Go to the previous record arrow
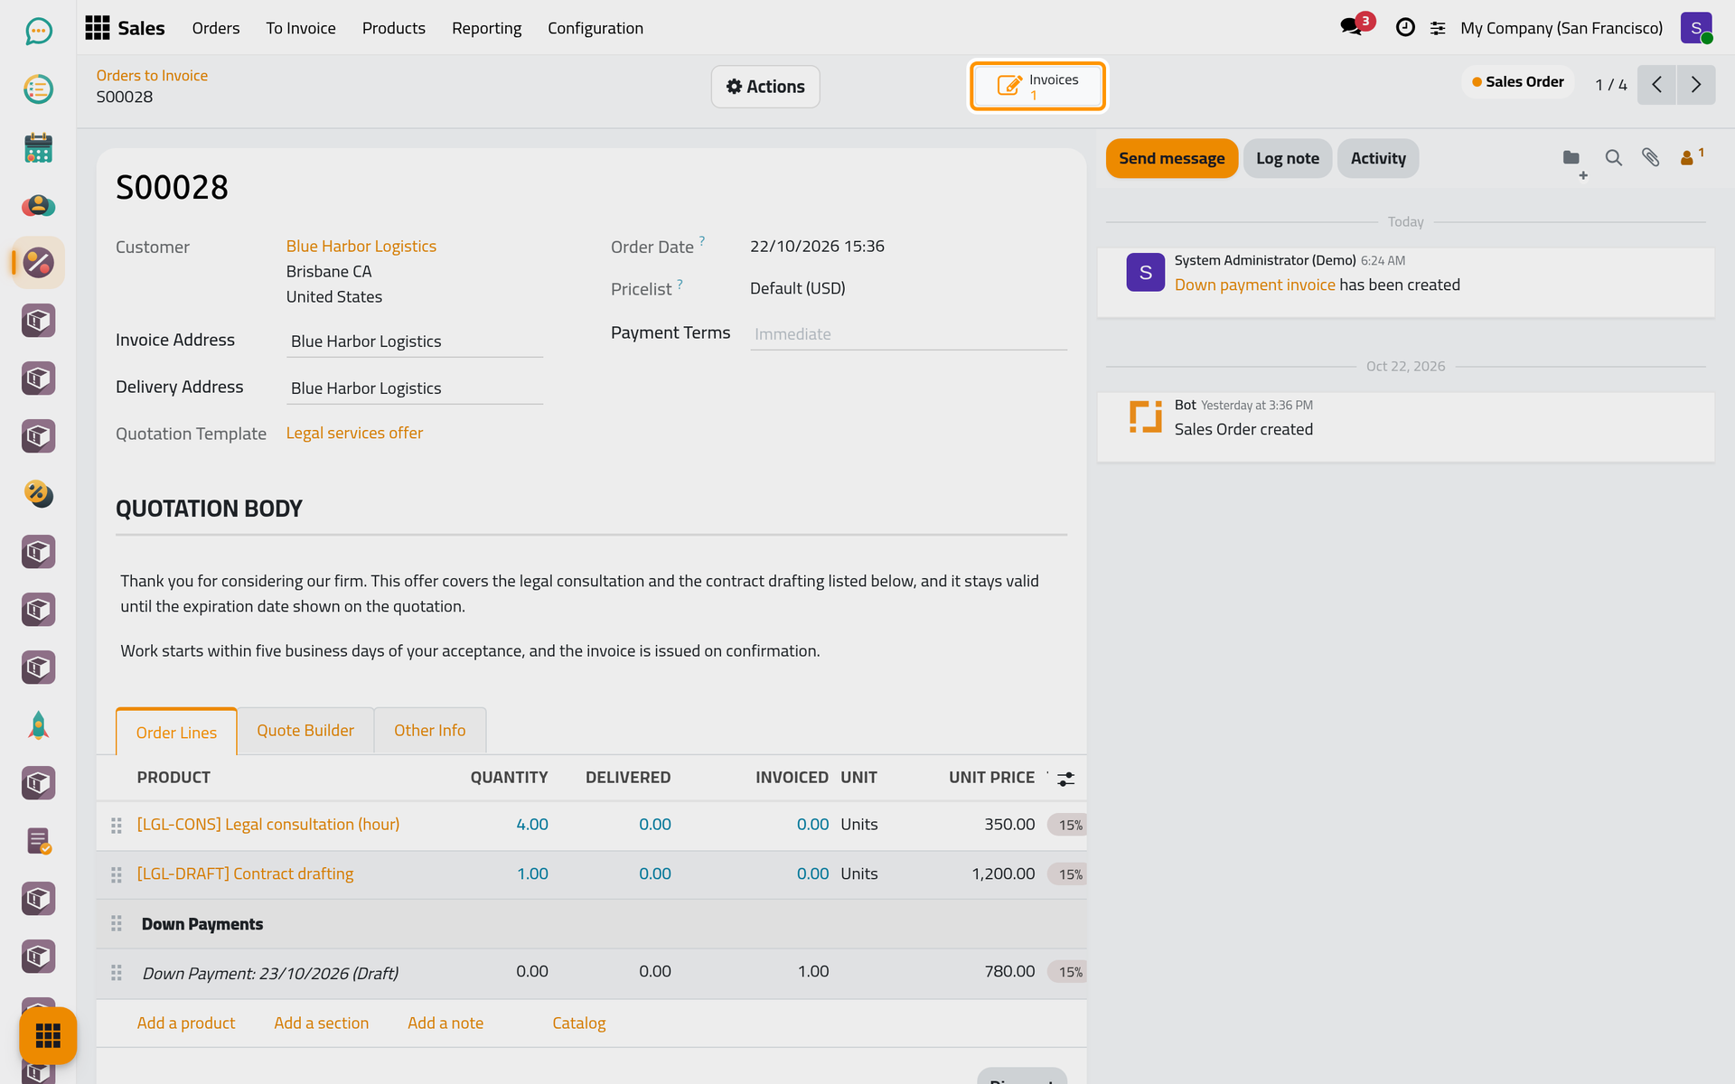The image size is (1735, 1084). pyautogui.click(x=1656, y=85)
